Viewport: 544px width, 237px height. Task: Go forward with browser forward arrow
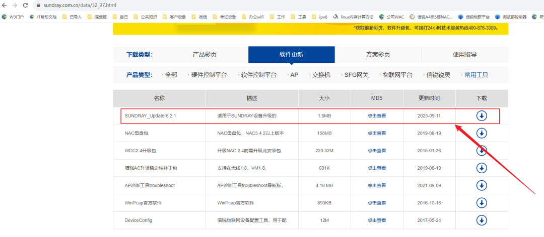click(x=15, y=5)
